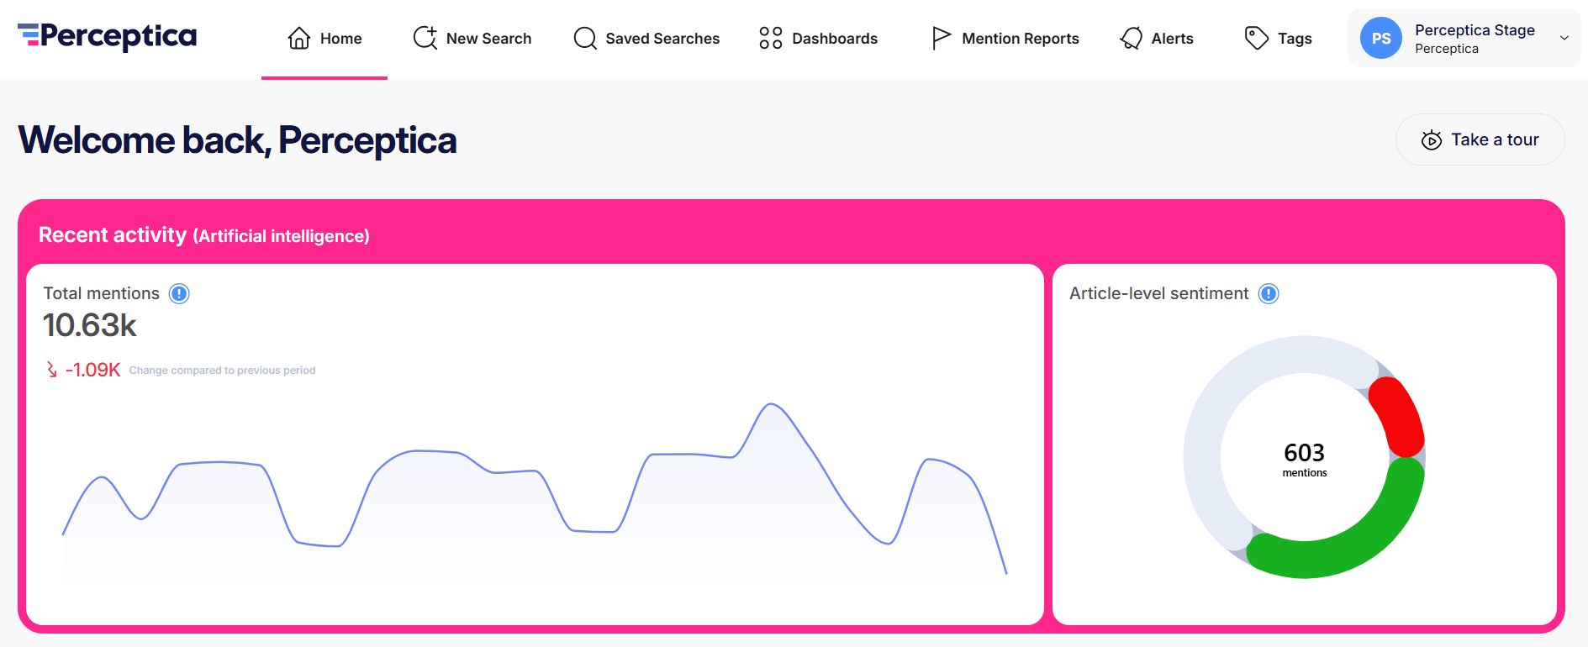Open the Tags section
This screenshot has width=1588, height=647.
point(1278,39)
